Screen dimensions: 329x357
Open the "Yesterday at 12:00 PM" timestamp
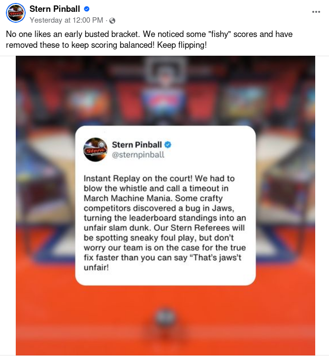point(66,20)
